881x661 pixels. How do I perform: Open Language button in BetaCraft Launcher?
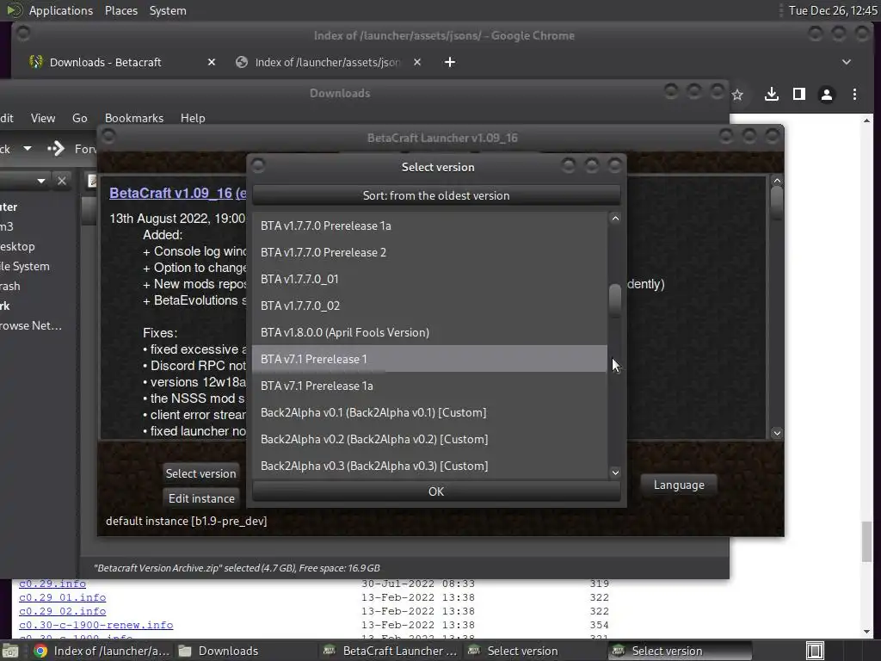point(679,485)
